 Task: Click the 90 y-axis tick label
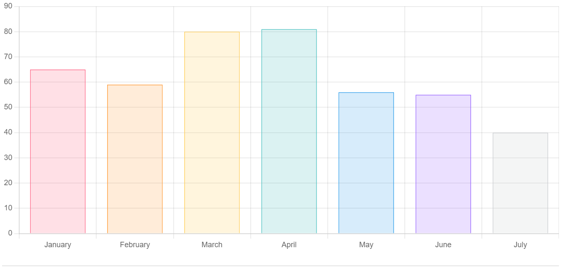coord(8,6)
